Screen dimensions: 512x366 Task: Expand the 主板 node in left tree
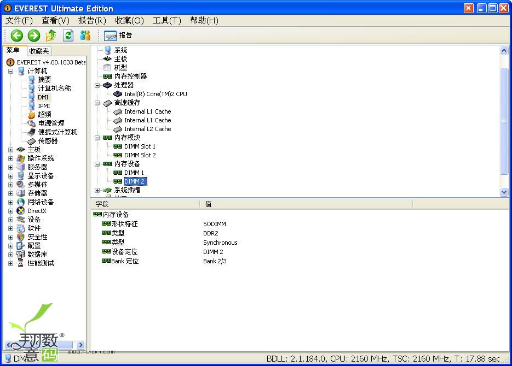point(11,150)
